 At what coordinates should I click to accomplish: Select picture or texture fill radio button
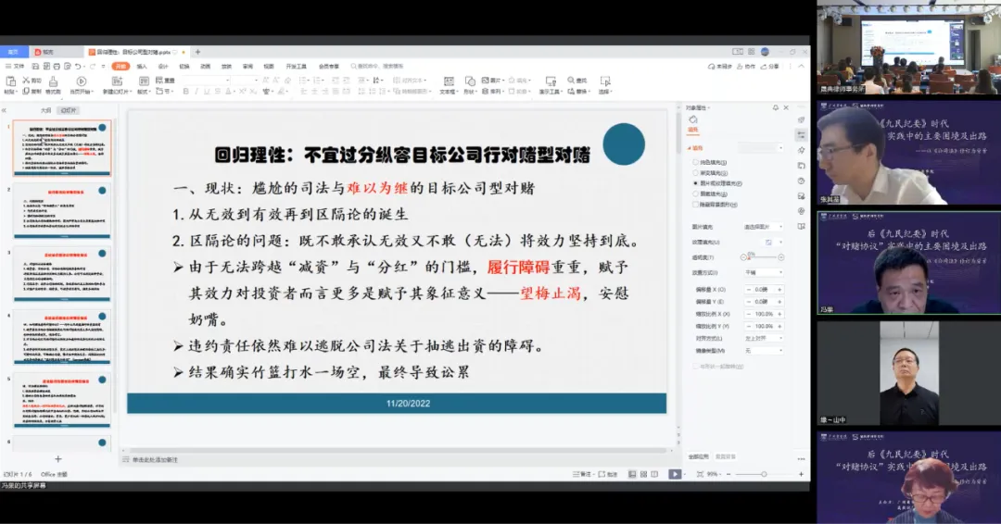(x=695, y=183)
